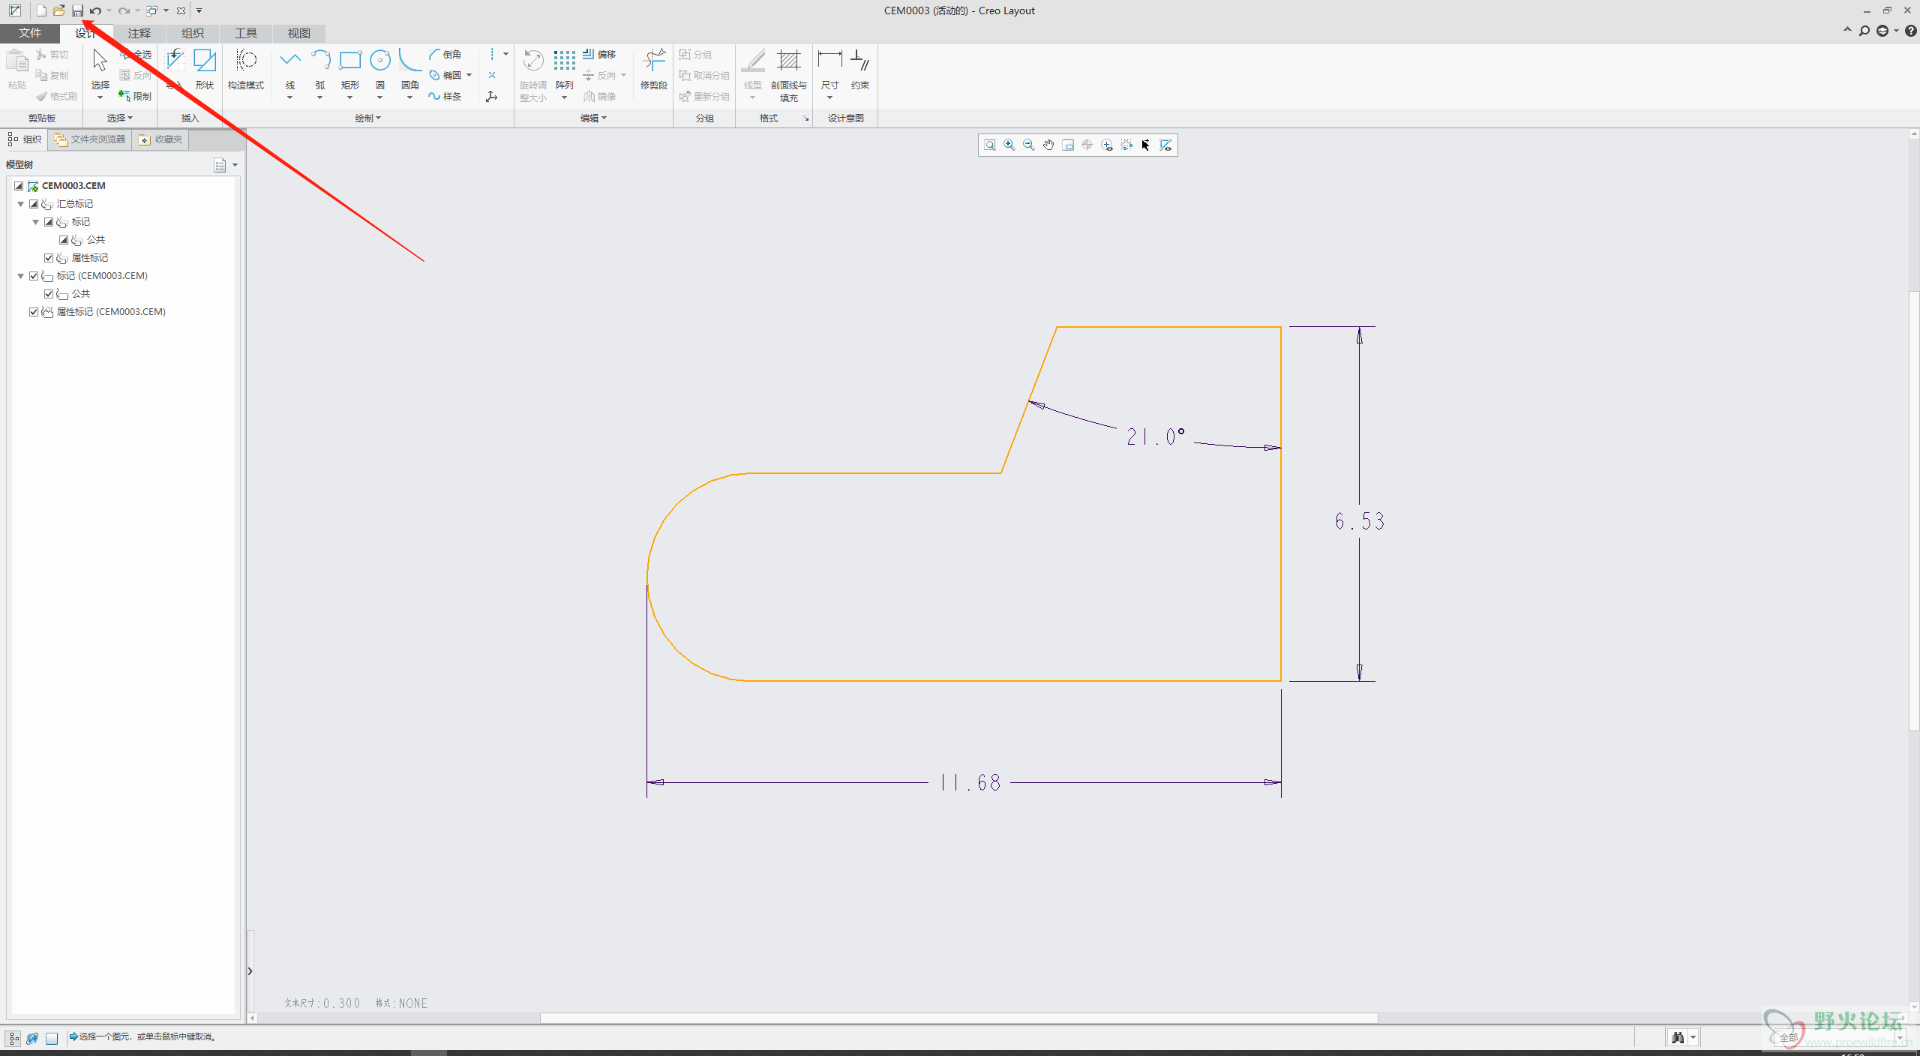The height and width of the screenshot is (1056, 1920).
Task: Click the horizontal scrollbar under the canvas
Action: pos(958,1018)
